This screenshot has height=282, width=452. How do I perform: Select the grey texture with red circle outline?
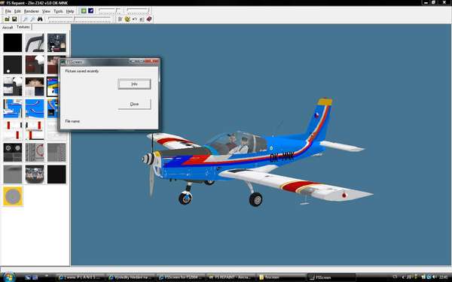coord(35,152)
